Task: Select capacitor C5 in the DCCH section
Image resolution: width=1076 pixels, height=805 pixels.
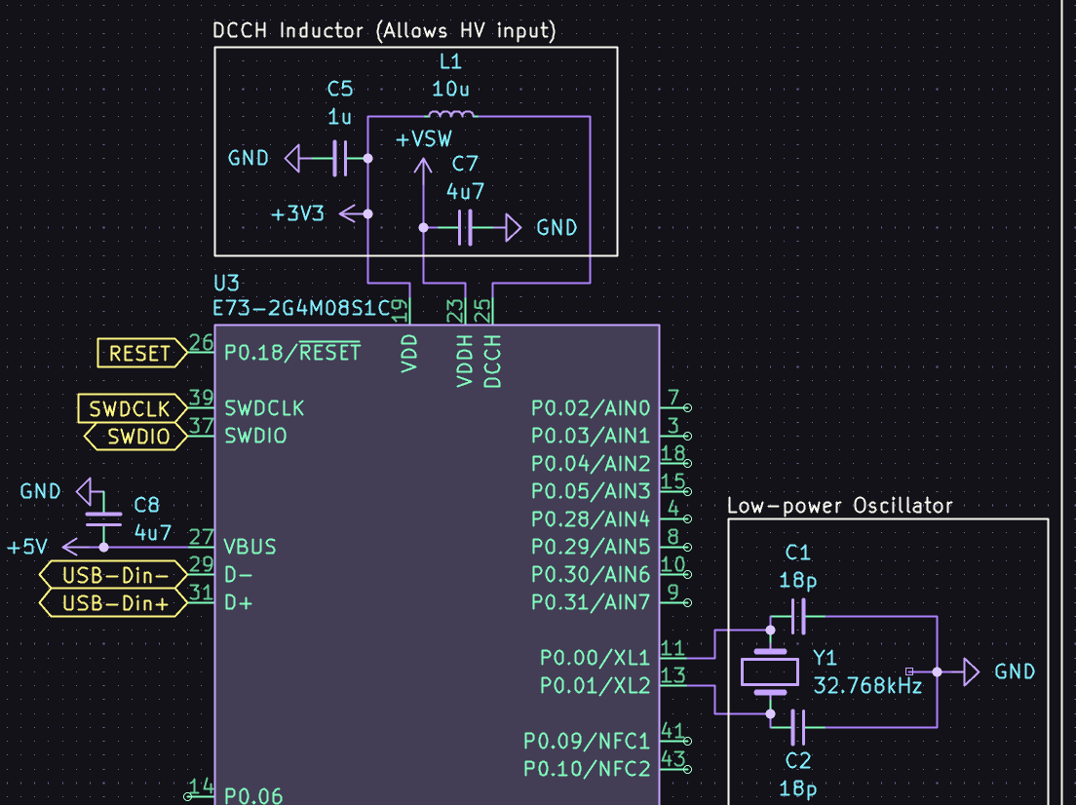Action: click(339, 157)
